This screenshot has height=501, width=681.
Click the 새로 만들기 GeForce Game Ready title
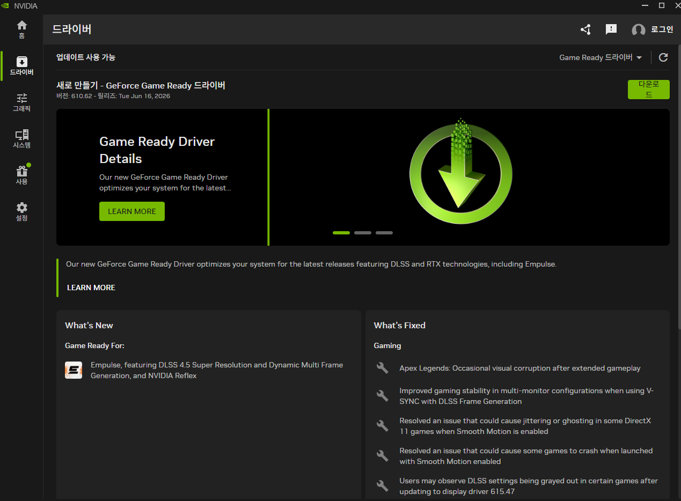141,85
